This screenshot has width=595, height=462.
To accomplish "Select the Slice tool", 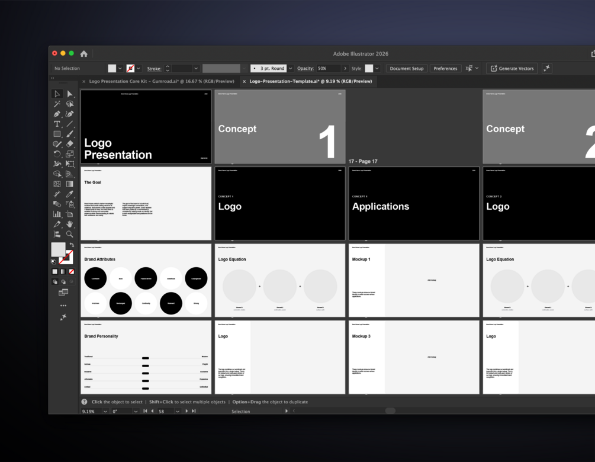I will [x=57, y=224].
